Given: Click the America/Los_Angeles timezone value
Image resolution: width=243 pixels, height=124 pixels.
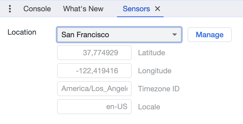Looking at the screenshot, I should click(x=94, y=89).
